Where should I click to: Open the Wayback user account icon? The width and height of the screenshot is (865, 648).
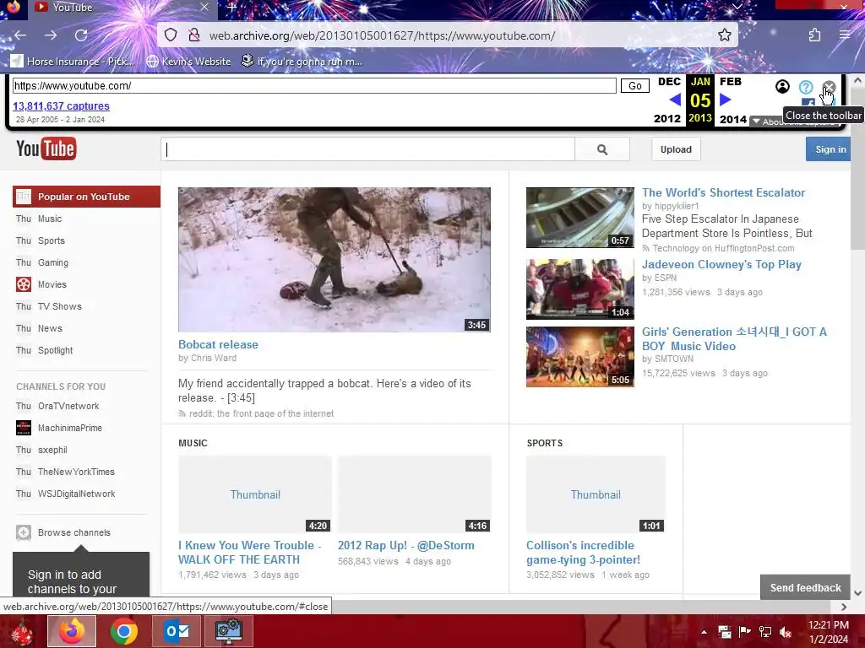[x=782, y=87]
